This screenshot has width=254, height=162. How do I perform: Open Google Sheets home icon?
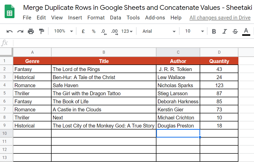coord(10,11)
